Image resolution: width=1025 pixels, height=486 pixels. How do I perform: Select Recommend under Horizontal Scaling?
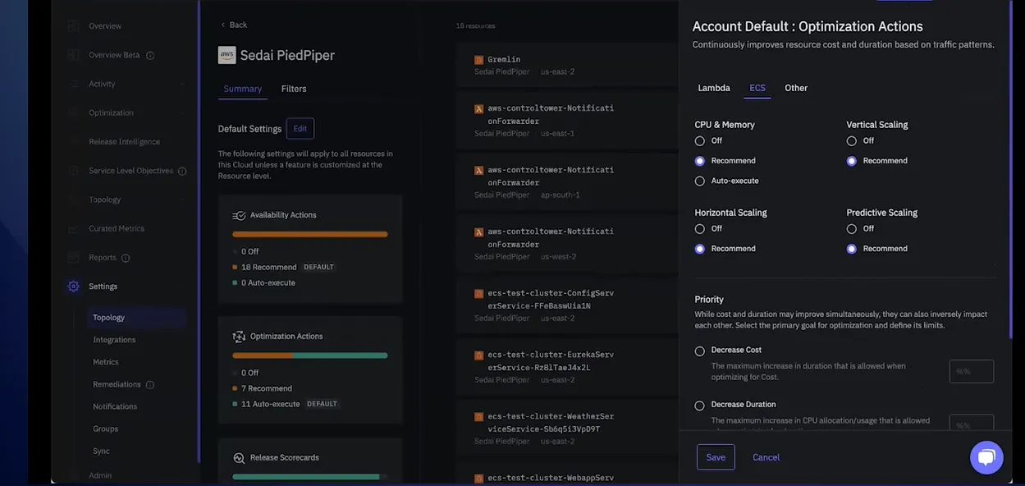[x=700, y=249]
